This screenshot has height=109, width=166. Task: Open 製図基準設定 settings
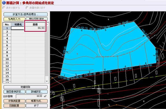point(14,92)
